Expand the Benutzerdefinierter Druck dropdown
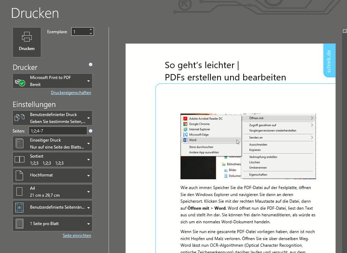The height and width of the screenshot is (253, 347). click(52, 118)
